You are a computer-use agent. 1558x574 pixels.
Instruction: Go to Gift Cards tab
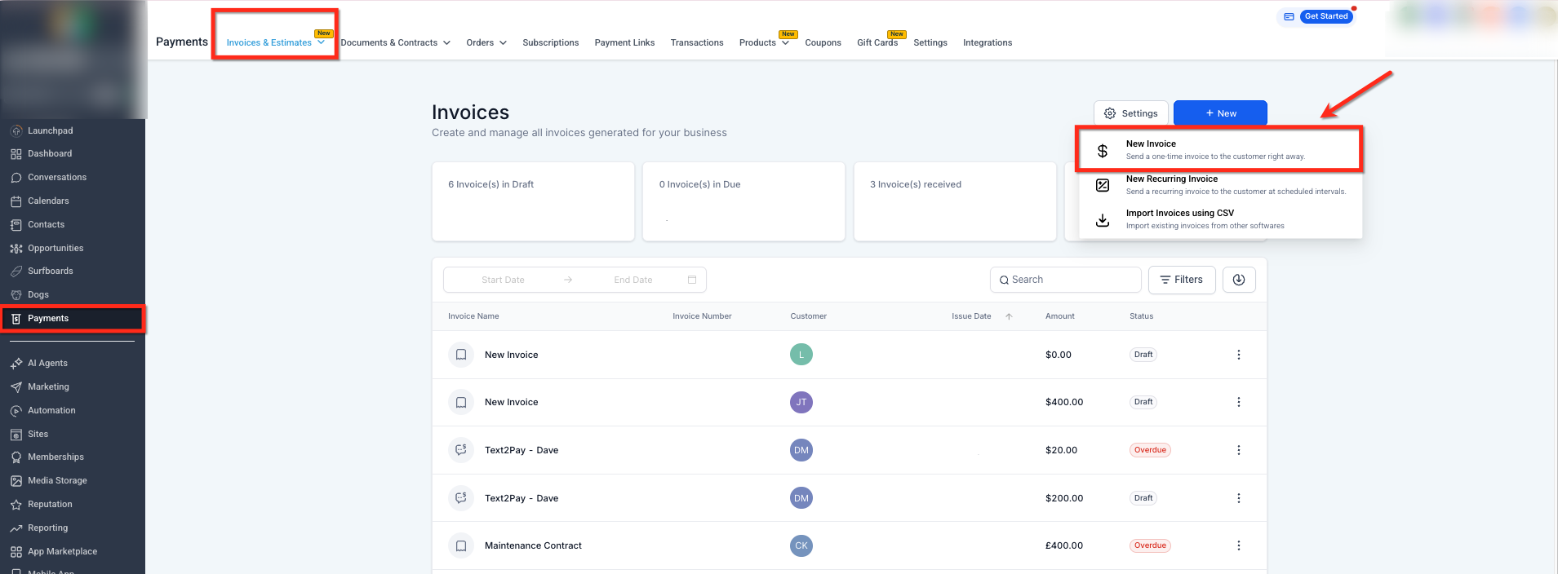[x=877, y=42]
